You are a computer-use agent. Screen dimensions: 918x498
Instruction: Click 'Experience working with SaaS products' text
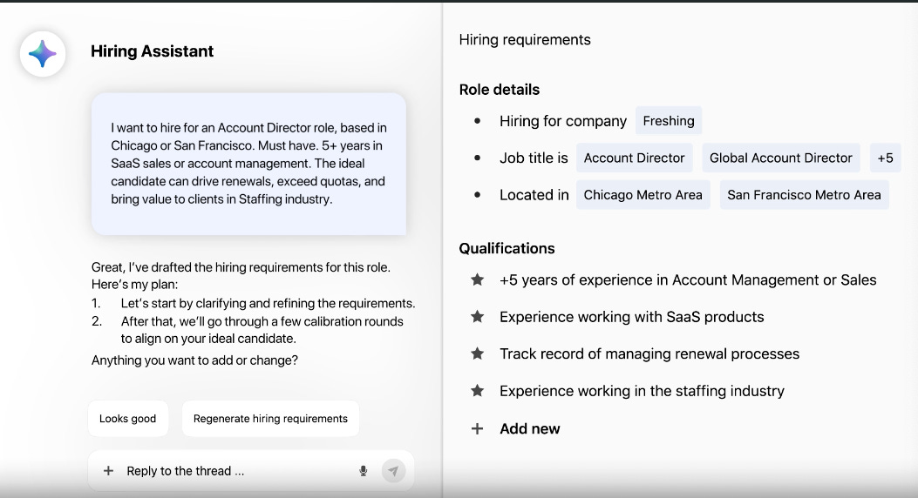tap(632, 317)
